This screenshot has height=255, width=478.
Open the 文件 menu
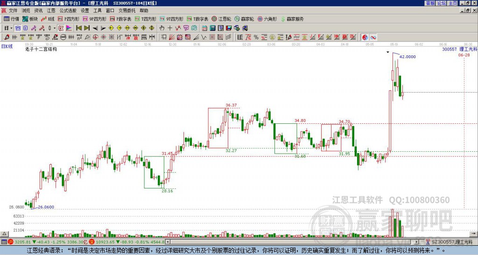pyautogui.click(x=13, y=11)
